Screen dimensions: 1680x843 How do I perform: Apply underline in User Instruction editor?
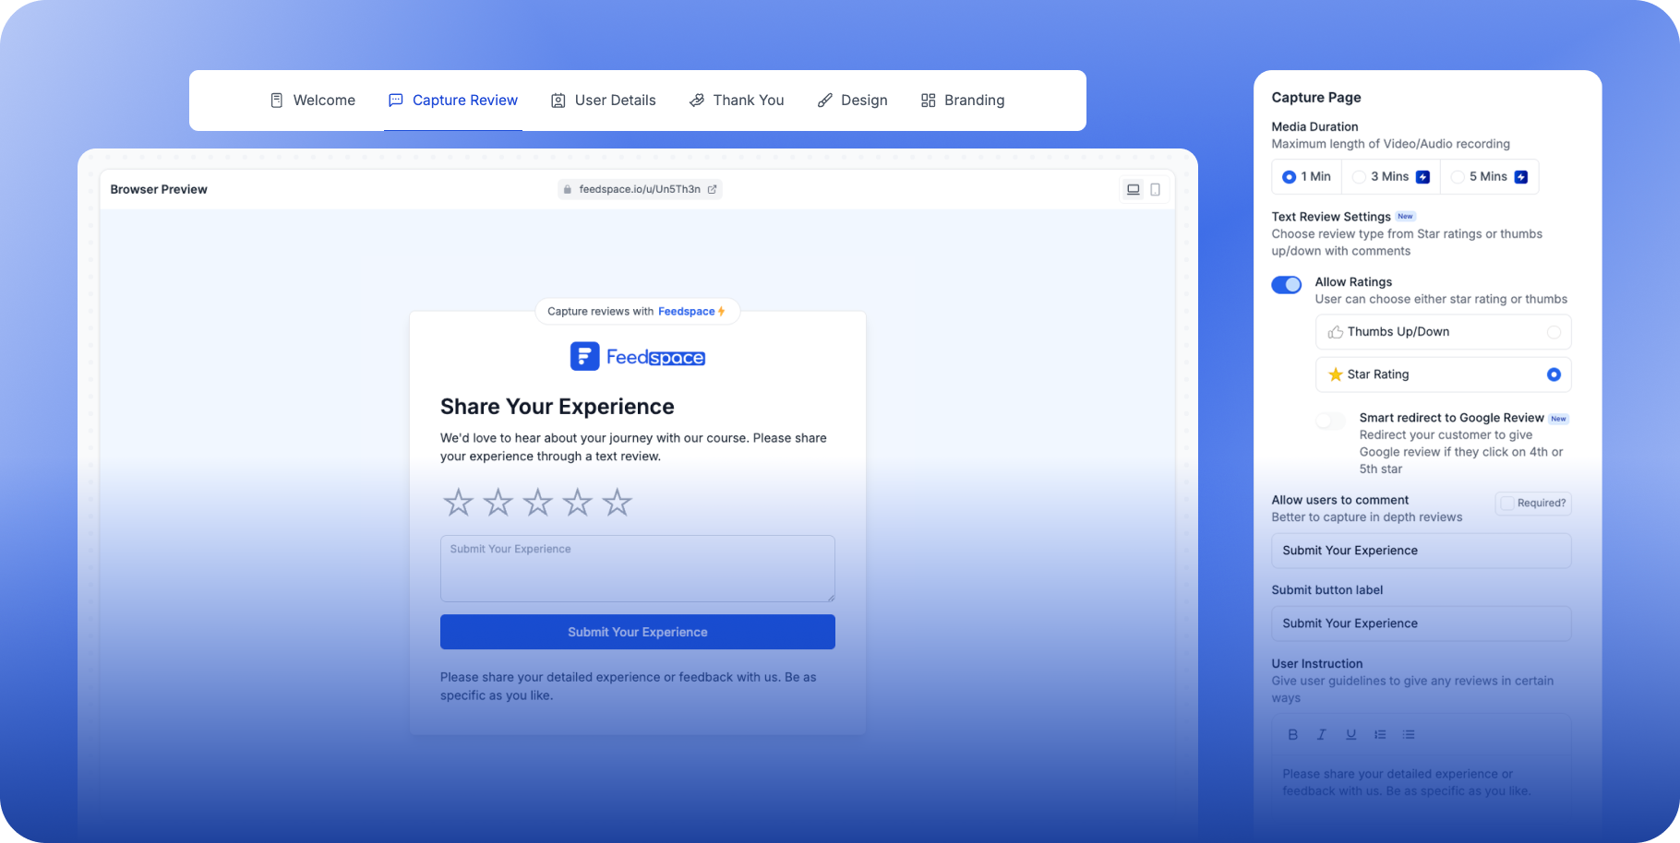1350,735
